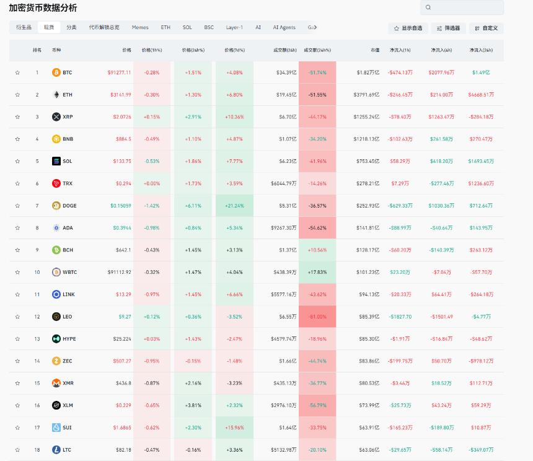The height and width of the screenshot is (461, 533).
Task: Click the TRX coin icon
Action: tap(56, 183)
